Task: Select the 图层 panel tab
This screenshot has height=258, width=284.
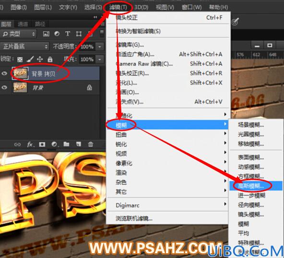Action: click(x=6, y=23)
